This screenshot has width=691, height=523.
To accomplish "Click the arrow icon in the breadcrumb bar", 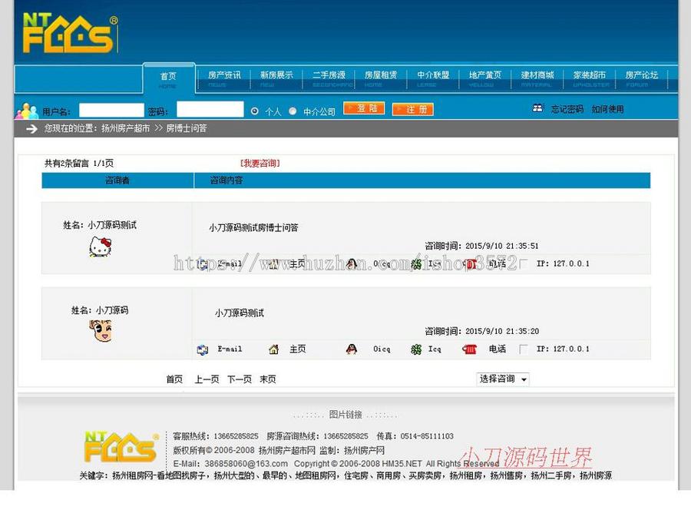I will pyautogui.click(x=28, y=128).
